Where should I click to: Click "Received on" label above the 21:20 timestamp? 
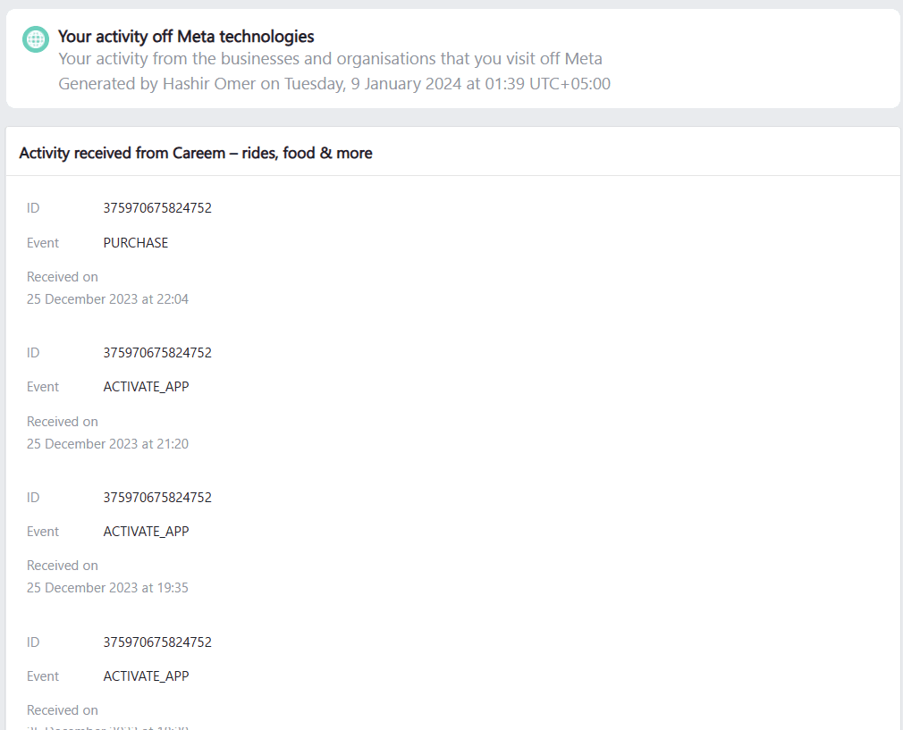(x=63, y=422)
